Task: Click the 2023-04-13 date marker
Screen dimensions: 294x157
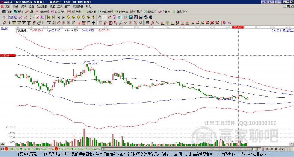Action: pyautogui.click(x=238, y=27)
